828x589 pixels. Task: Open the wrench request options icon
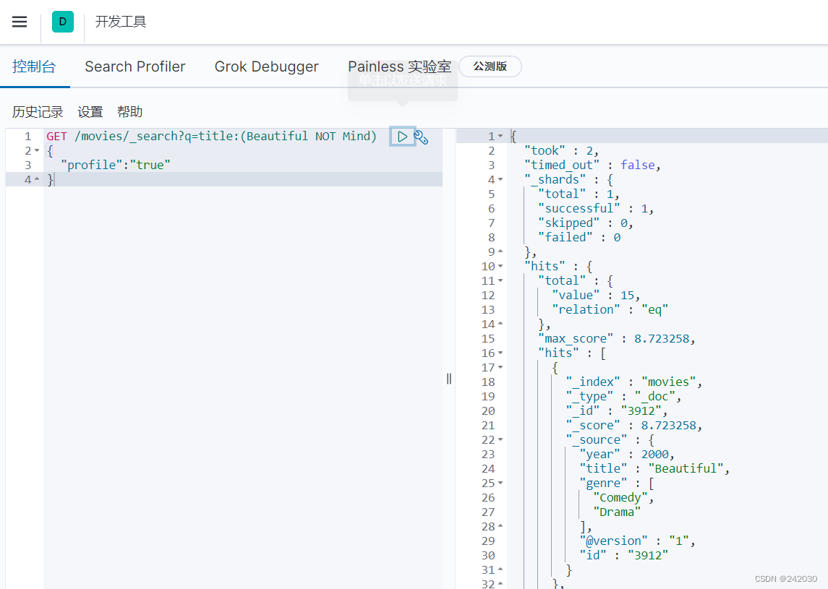pos(422,137)
